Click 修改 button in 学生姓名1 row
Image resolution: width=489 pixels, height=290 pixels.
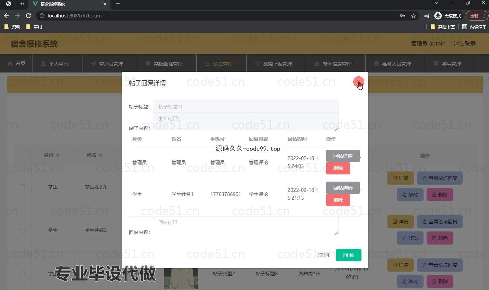(410, 195)
